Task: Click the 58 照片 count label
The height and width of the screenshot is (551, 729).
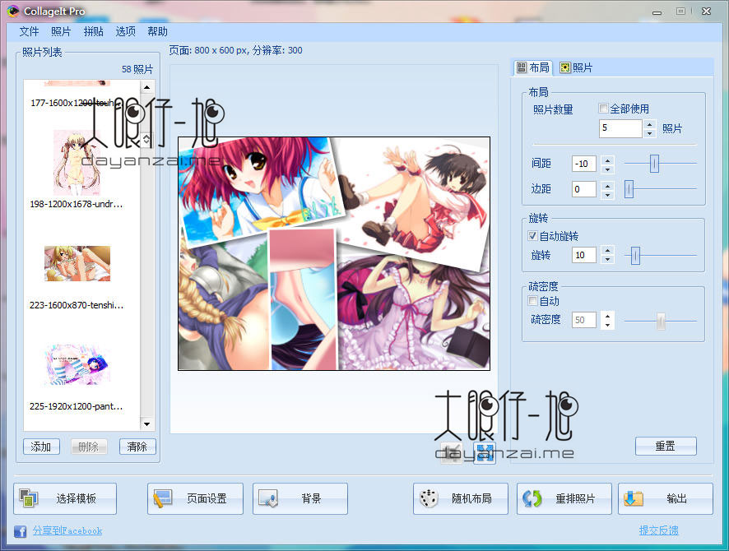Action: 137,69
